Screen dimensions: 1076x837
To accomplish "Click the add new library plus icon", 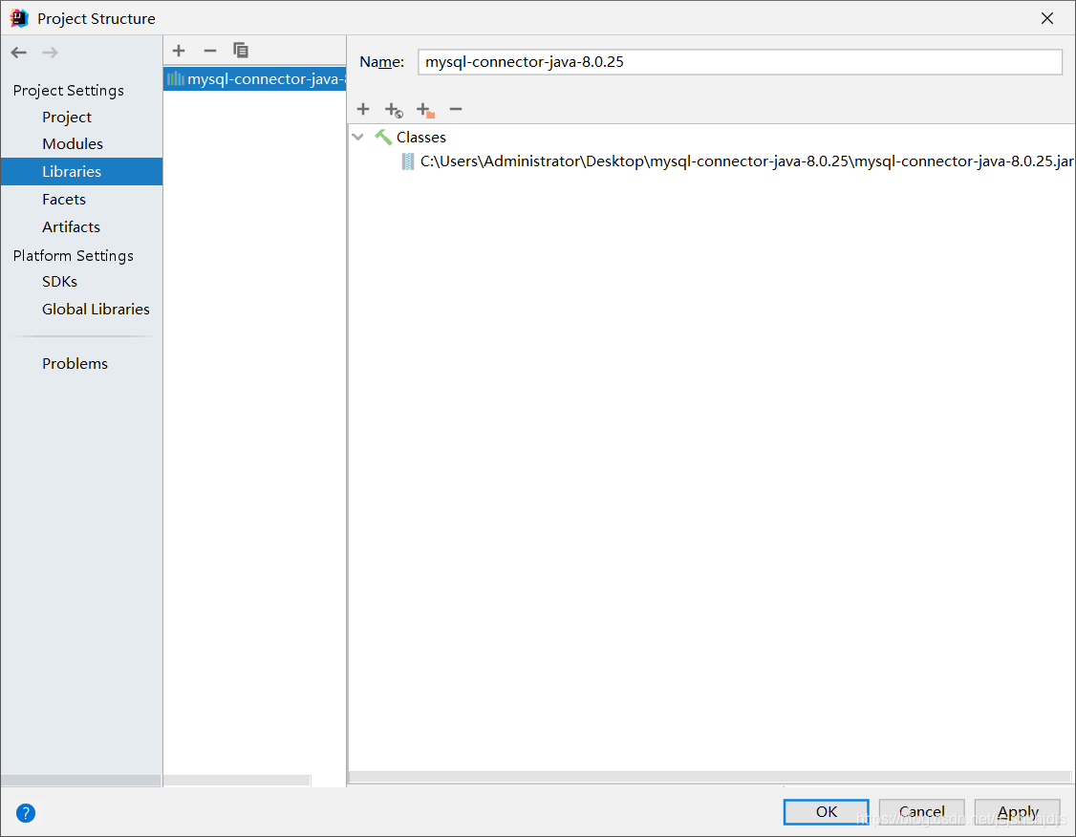I will click(x=178, y=50).
